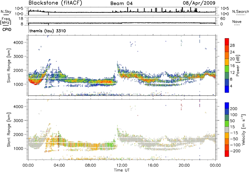This screenshot has width=249, height=172.
Task: Click the velocity colorbar segment between 15 and 50
Action: [227, 123]
